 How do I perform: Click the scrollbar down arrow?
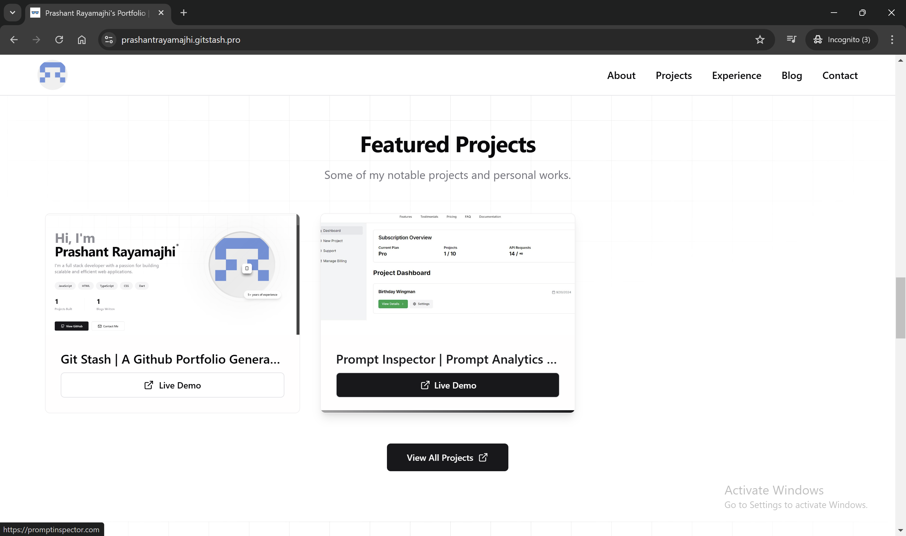(900, 529)
